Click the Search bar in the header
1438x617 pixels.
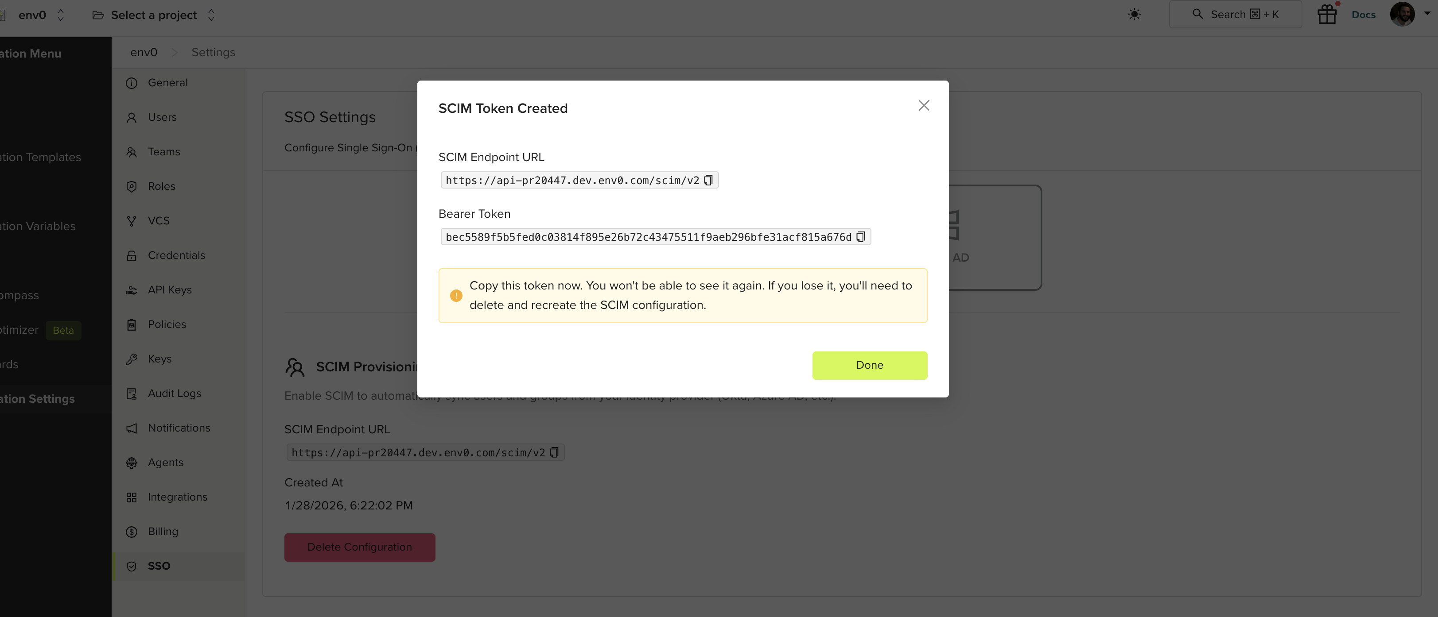pyautogui.click(x=1236, y=14)
